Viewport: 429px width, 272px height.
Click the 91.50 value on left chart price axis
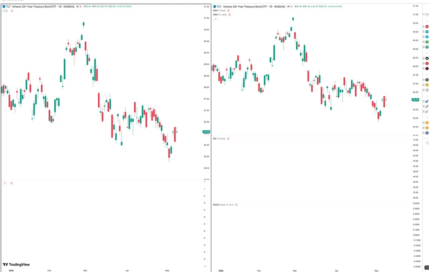point(206,7)
